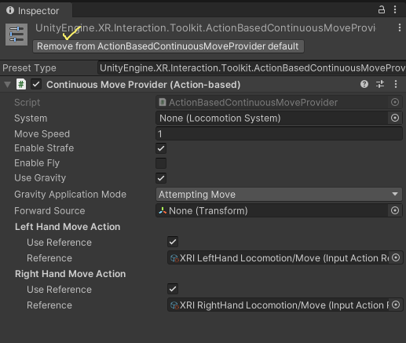The height and width of the screenshot is (343, 406).
Task: Open Continuous Move Provider three-dot menu
Action: point(396,84)
